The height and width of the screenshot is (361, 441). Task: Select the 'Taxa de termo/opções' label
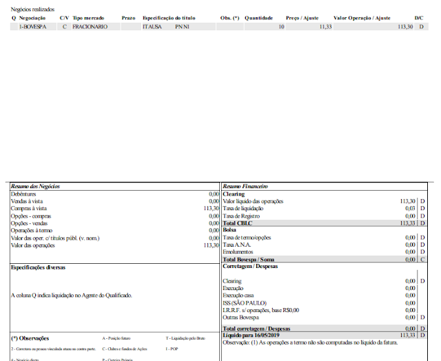coord(247,238)
